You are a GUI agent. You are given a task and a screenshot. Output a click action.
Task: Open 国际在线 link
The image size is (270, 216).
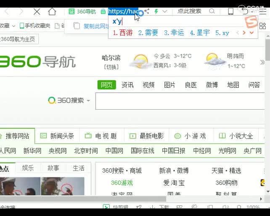click(143, 151)
